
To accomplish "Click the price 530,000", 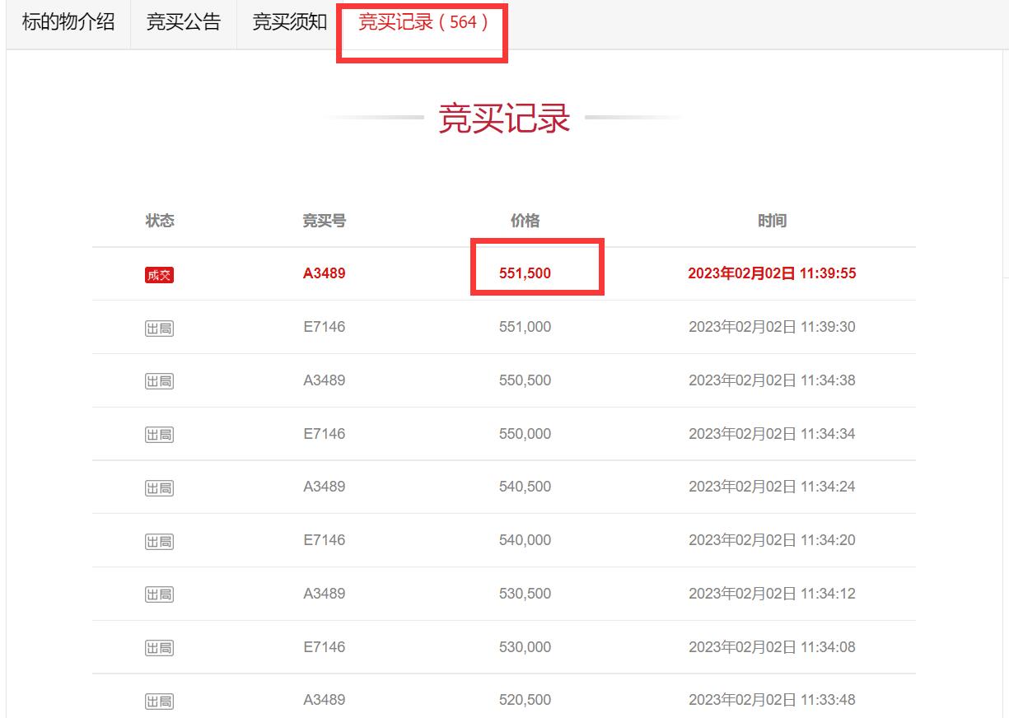I will point(526,647).
